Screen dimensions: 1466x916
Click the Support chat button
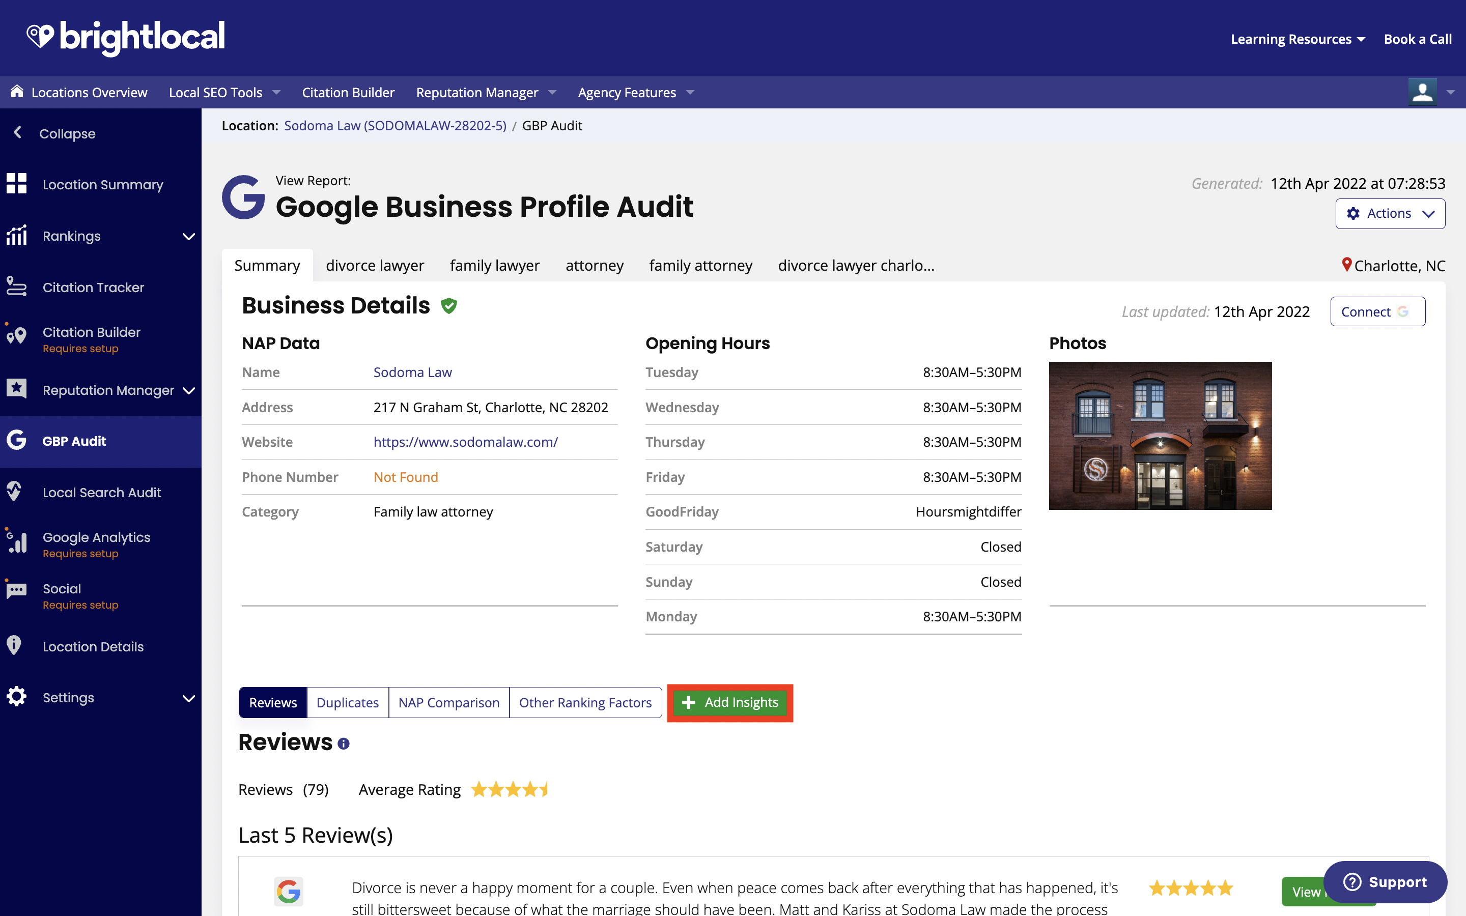click(x=1385, y=881)
